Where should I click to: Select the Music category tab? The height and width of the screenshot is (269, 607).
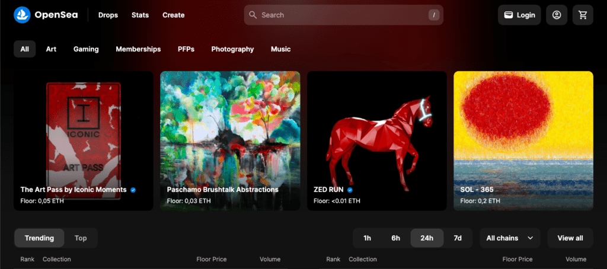tap(280, 49)
